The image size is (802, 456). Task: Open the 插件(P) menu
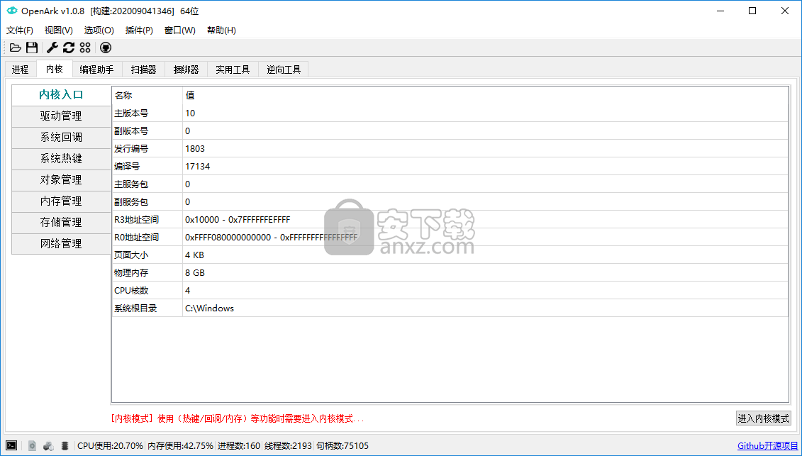(139, 30)
